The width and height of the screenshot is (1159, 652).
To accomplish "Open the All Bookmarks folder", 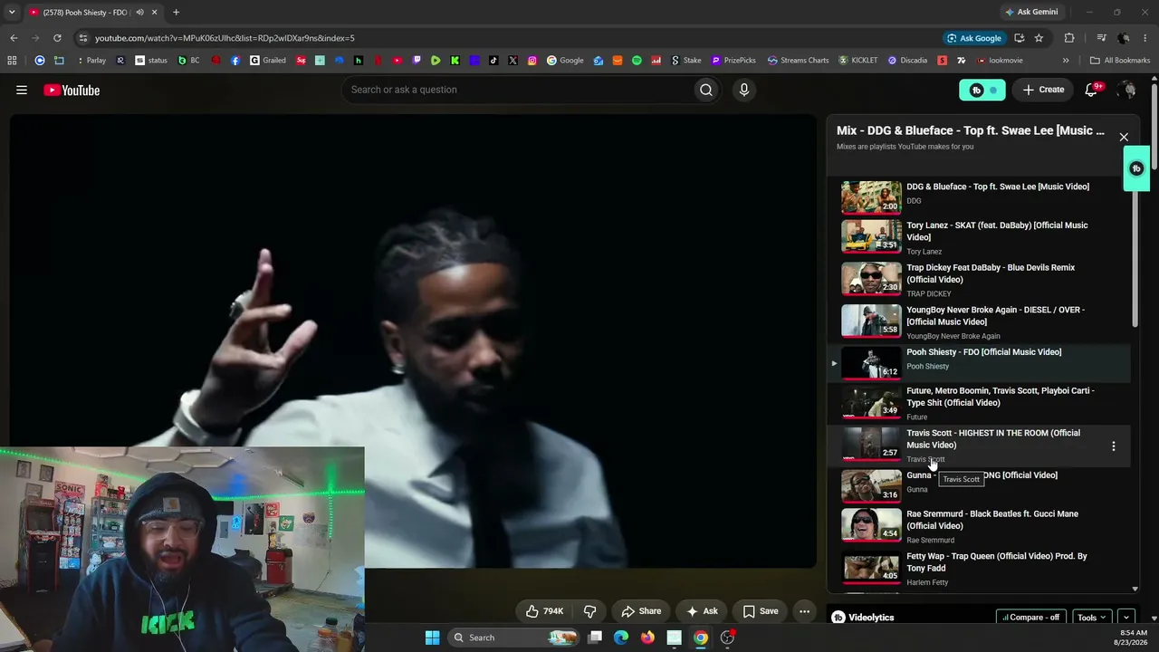I will pyautogui.click(x=1120, y=61).
